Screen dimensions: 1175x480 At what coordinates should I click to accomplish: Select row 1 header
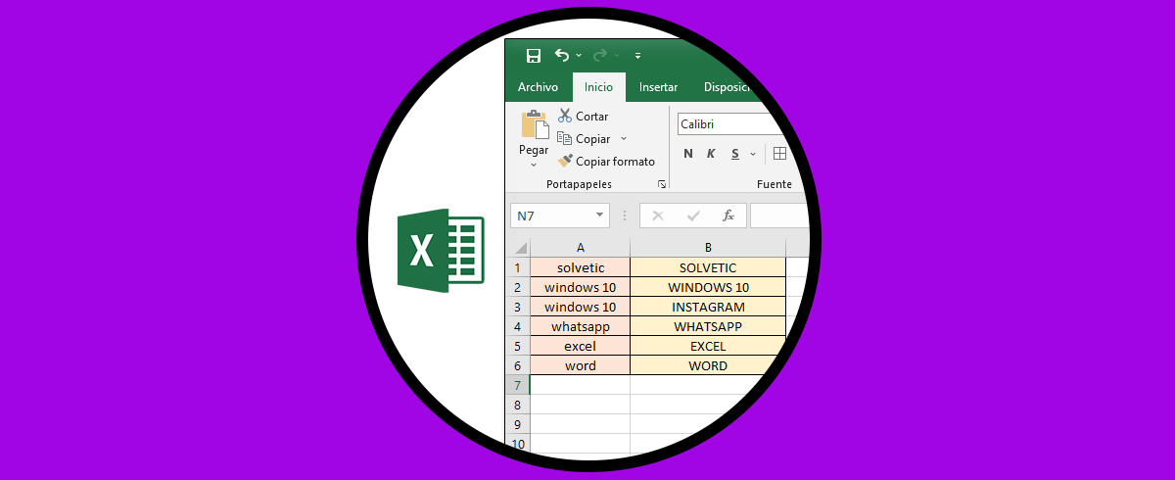click(518, 267)
